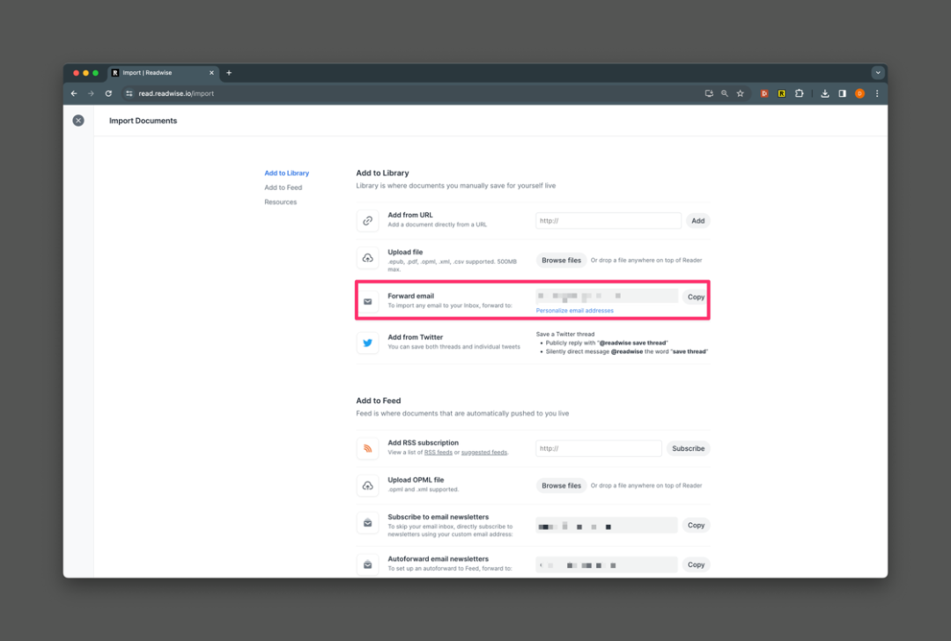Click the icon beside Autoforward email newsletters
951x641 pixels.
[367, 564]
